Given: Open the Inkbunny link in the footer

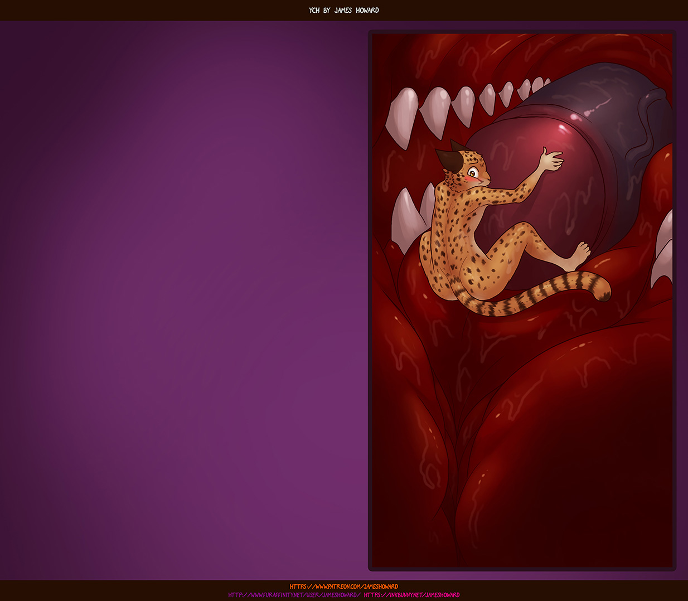Looking at the screenshot, I should pyautogui.click(x=411, y=595).
